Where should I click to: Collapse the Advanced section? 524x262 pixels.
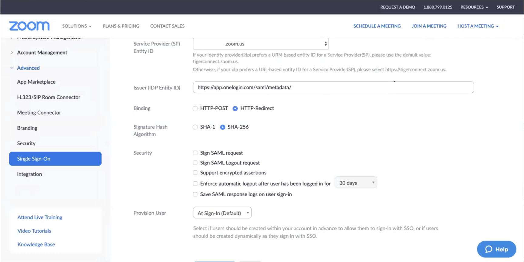pyautogui.click(x=28, y=68)
